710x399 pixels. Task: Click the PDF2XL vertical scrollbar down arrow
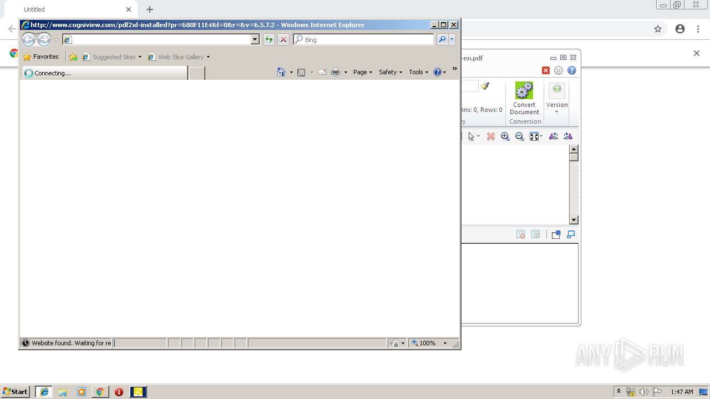[x=574, y=220]
